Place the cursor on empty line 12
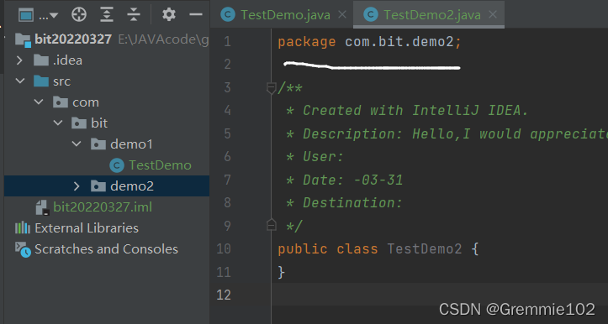 coord(440,295)
